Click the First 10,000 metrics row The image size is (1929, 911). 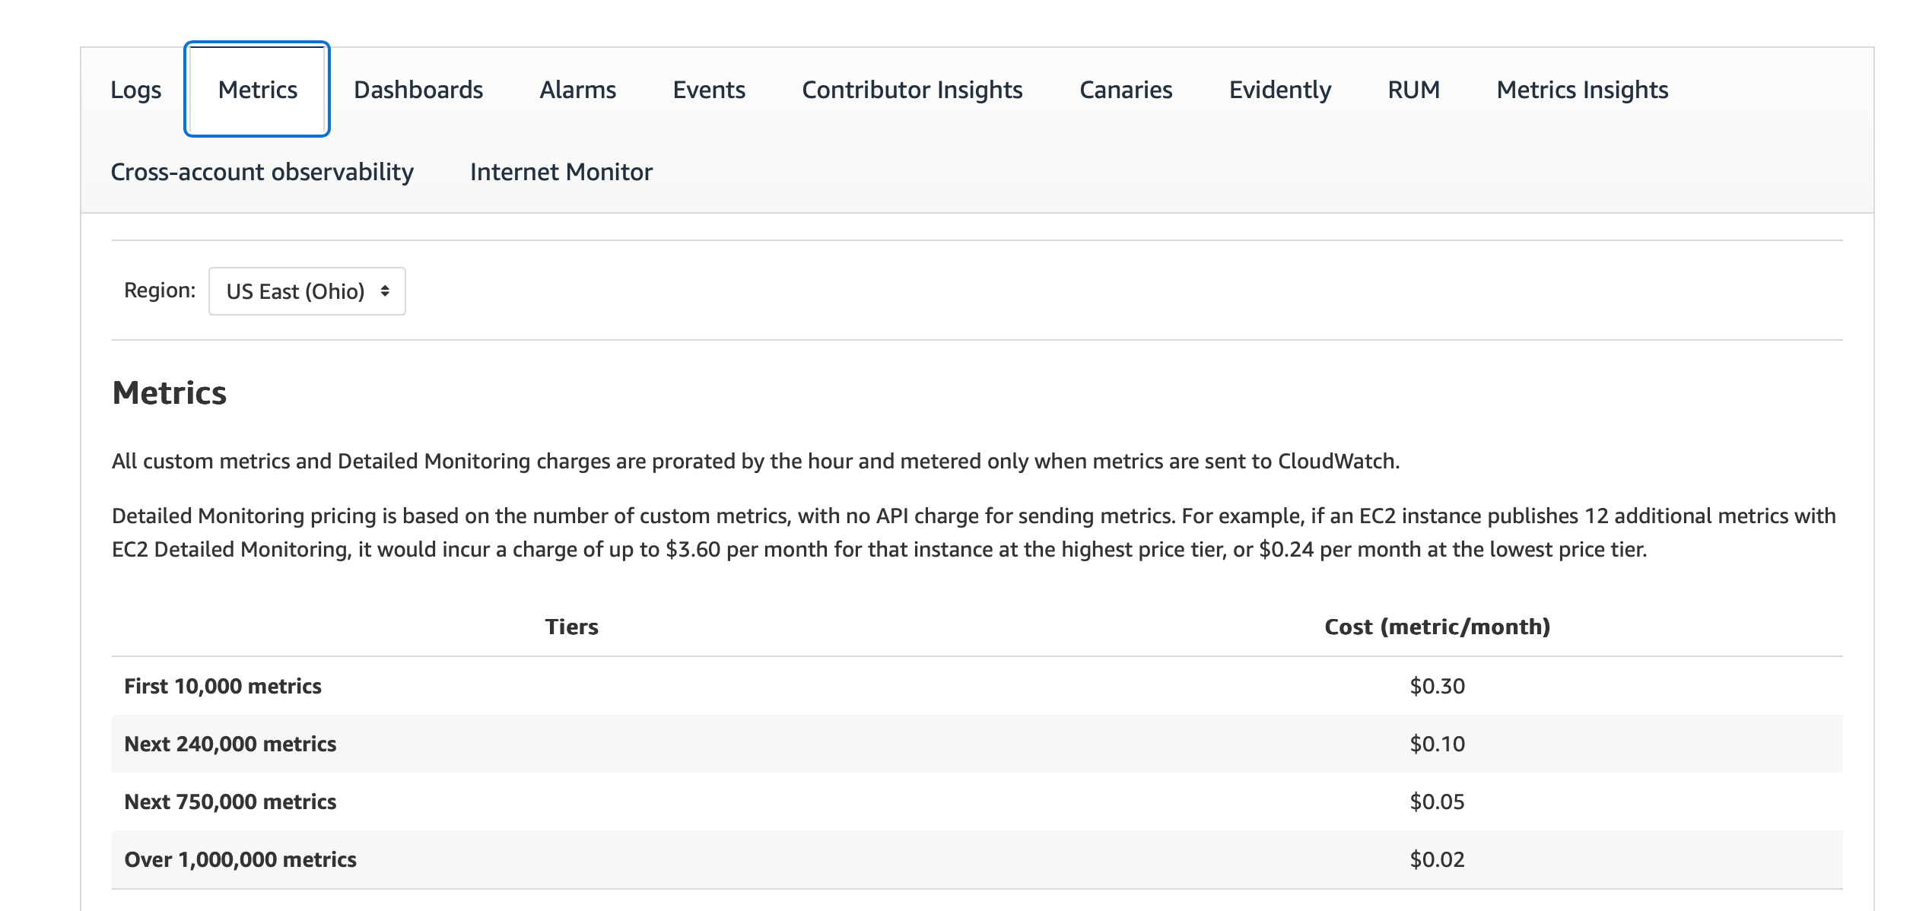point(223,686)
